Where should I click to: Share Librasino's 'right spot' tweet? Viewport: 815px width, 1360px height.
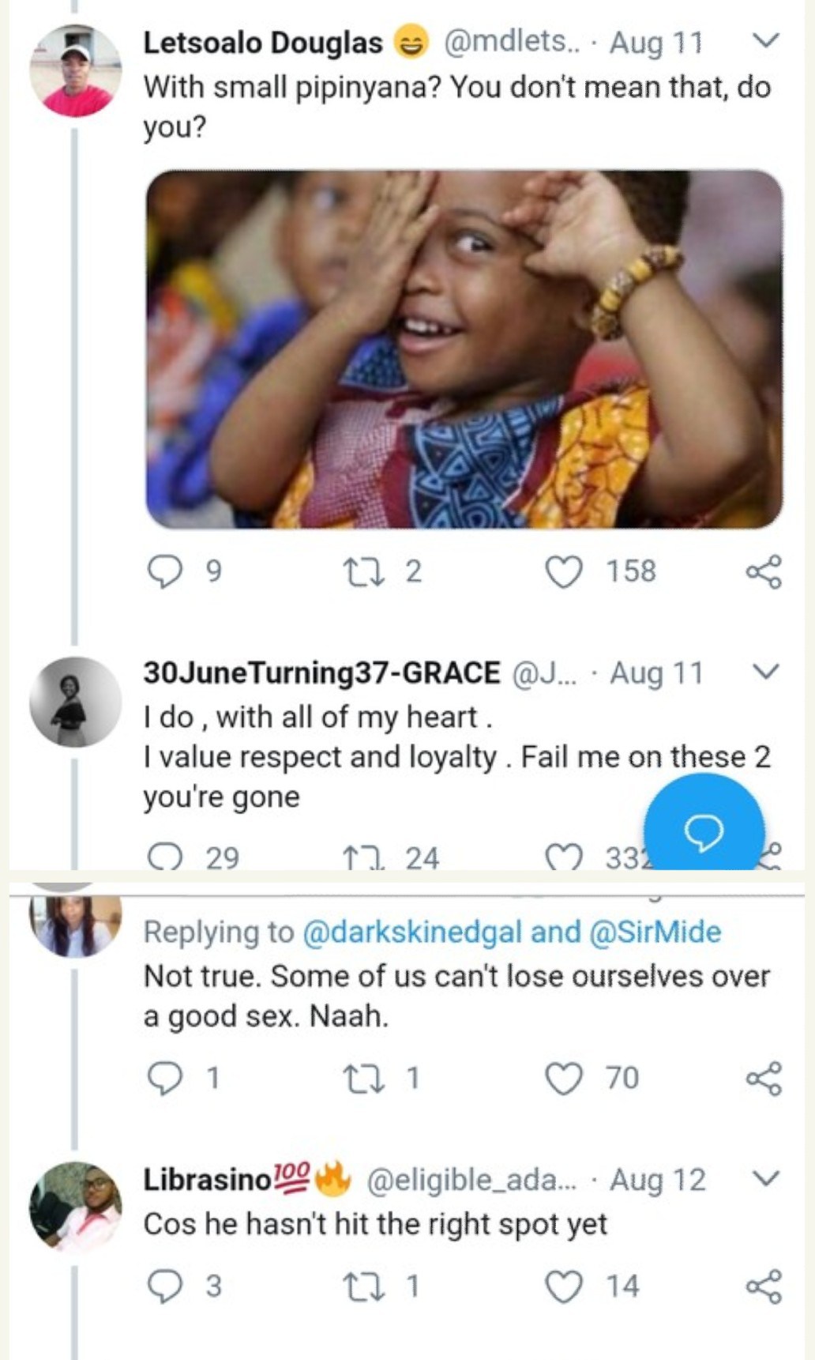[764, 1287]
